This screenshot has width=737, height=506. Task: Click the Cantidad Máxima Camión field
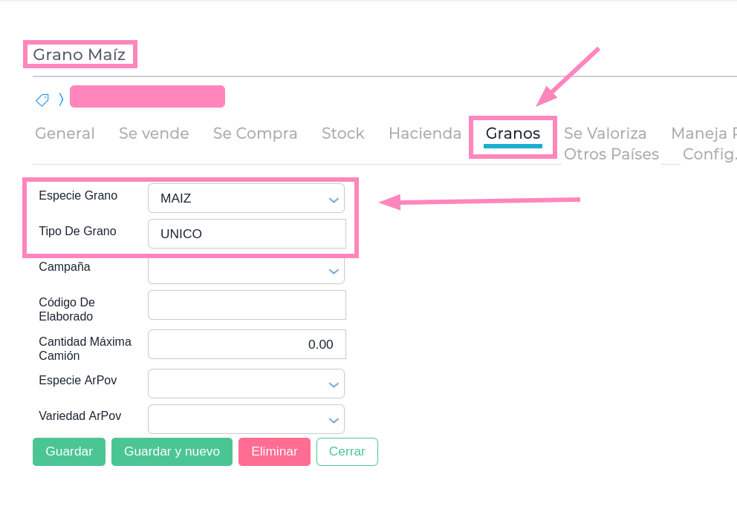[247, 344]
